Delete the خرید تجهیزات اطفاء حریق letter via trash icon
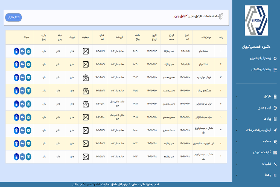 point(16,143)
